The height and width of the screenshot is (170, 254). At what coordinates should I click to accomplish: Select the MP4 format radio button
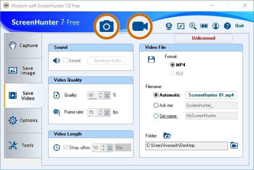pos(172,65)
